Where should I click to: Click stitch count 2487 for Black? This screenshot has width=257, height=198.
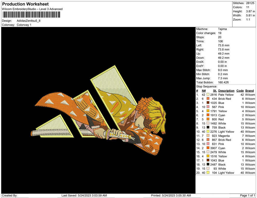[x=214, y=164]
